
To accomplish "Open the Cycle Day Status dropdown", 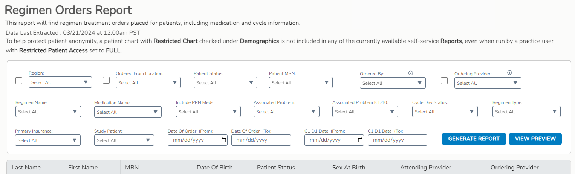I will coord(445,112).
